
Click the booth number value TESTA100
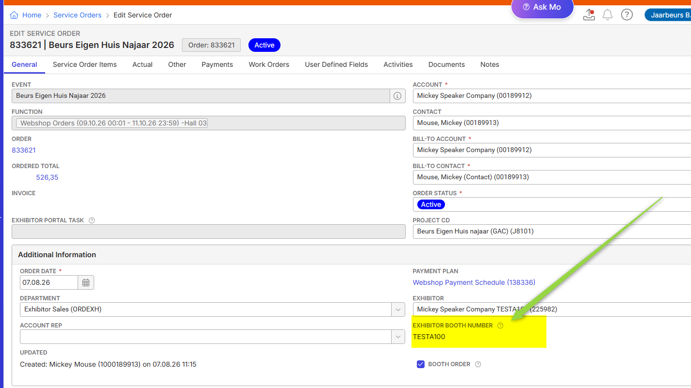(x=429, y=337)
